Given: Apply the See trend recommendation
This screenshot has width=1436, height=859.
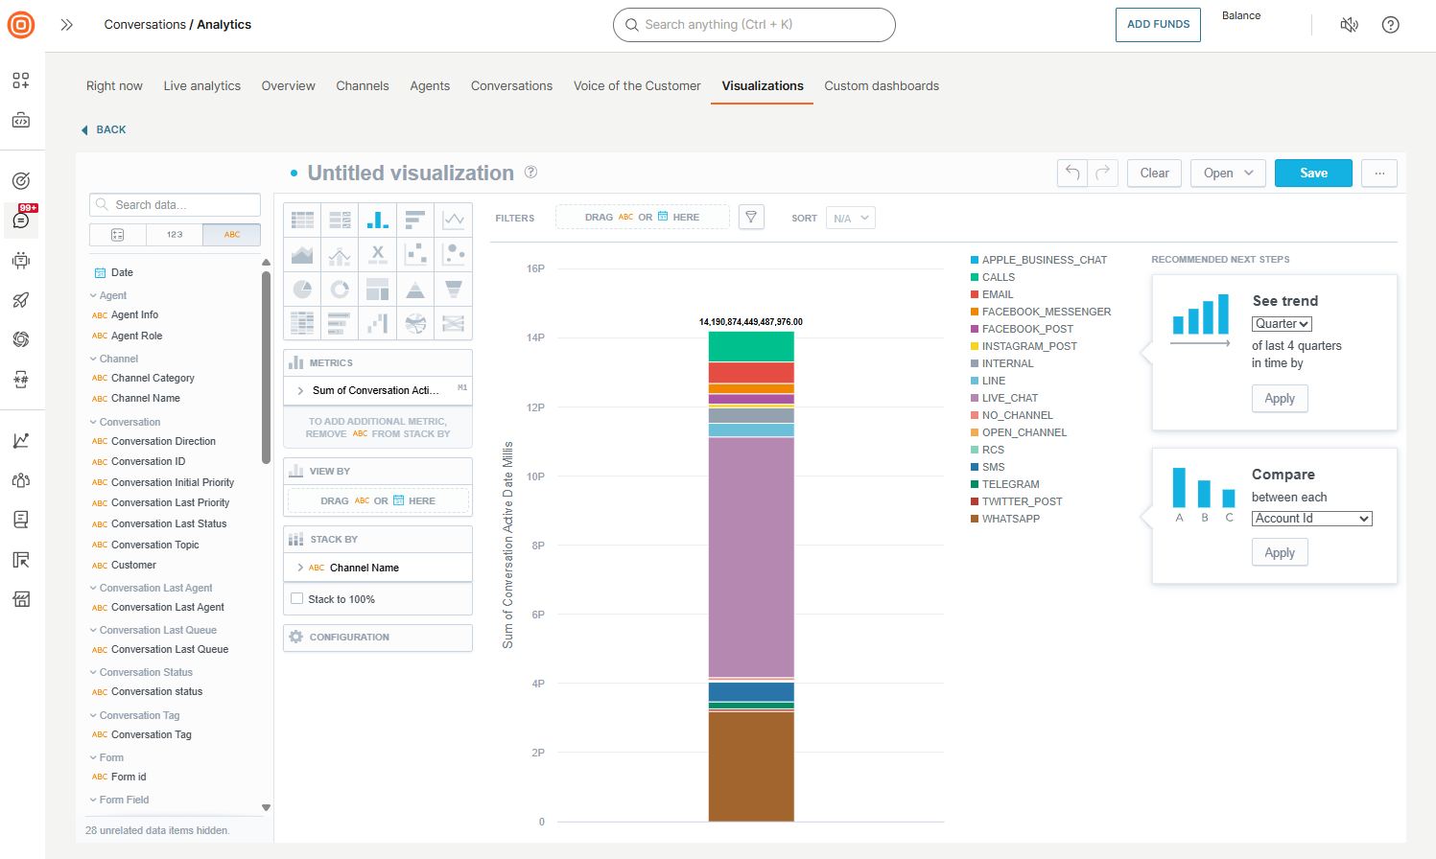Looking at the screenshot, I should coord(1280,398).
